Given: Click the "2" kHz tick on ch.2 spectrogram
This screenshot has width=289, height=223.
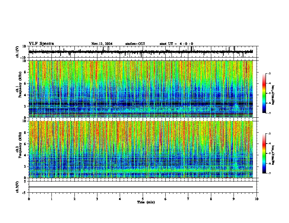Looking at the screenshot, I should click(26, 167).
